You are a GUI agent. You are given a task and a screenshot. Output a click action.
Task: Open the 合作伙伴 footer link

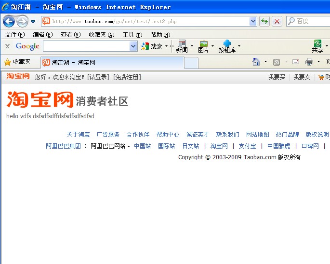138,135
